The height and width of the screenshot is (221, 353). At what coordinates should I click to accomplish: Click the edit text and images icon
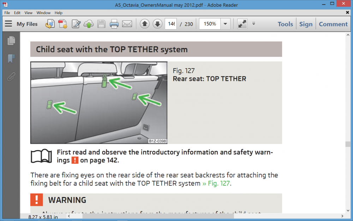(x=76, y=24)
